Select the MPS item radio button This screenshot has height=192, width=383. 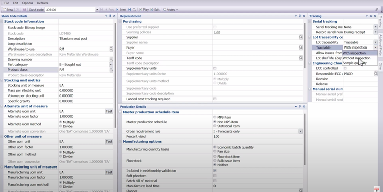[214, 117]
